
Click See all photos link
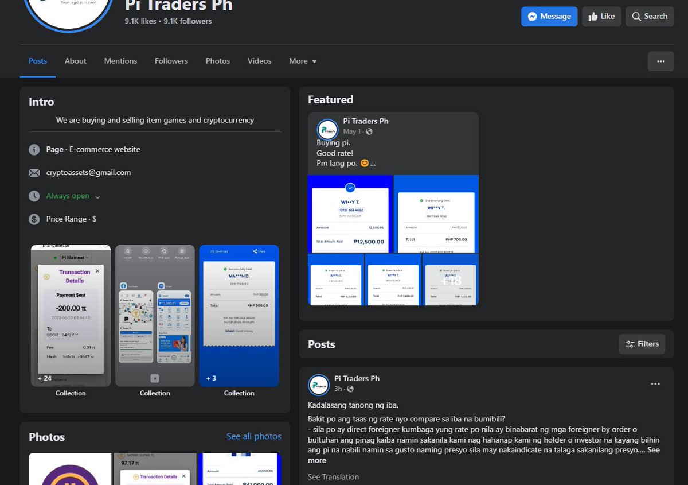pyautogui.click(x=254, y=436)
